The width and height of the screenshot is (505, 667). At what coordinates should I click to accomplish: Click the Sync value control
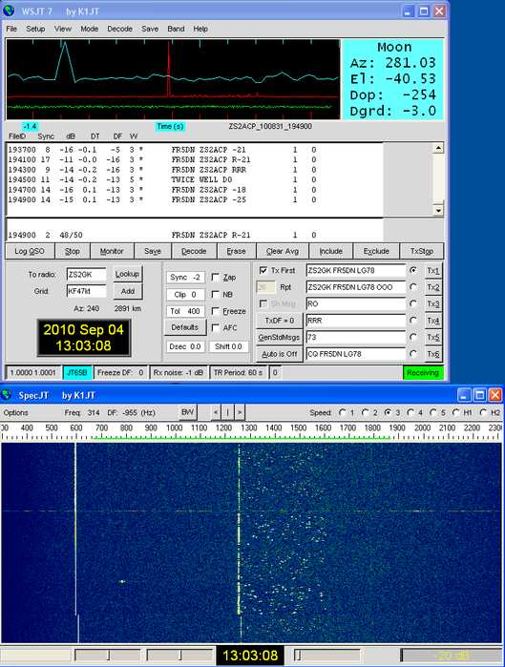pyautogui.click(x=184, y=278)
